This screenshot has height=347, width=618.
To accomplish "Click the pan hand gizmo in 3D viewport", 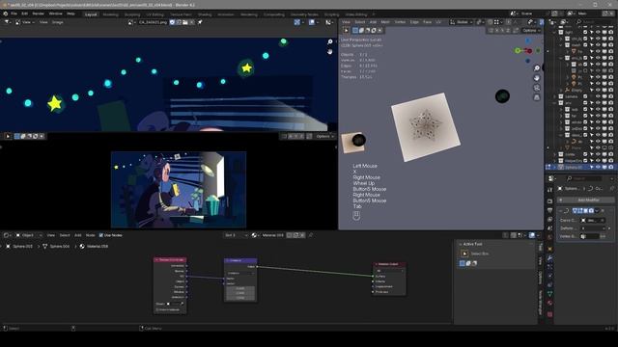I will [537, 78].
